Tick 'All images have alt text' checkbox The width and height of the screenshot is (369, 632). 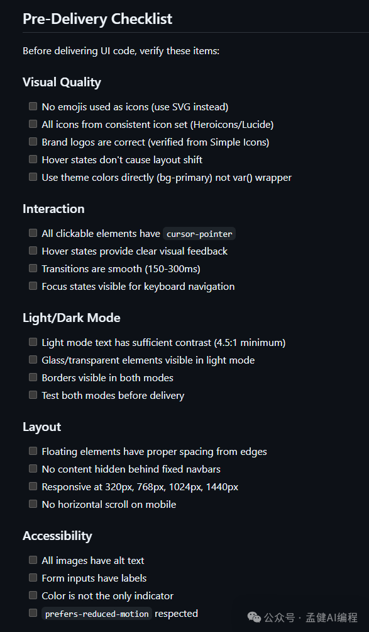point(33,560)
